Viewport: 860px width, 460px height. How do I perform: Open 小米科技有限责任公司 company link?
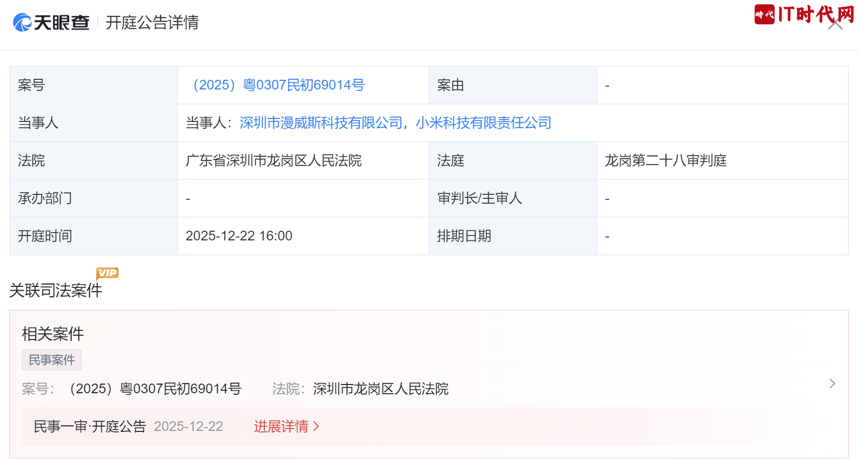click(484, 123)
